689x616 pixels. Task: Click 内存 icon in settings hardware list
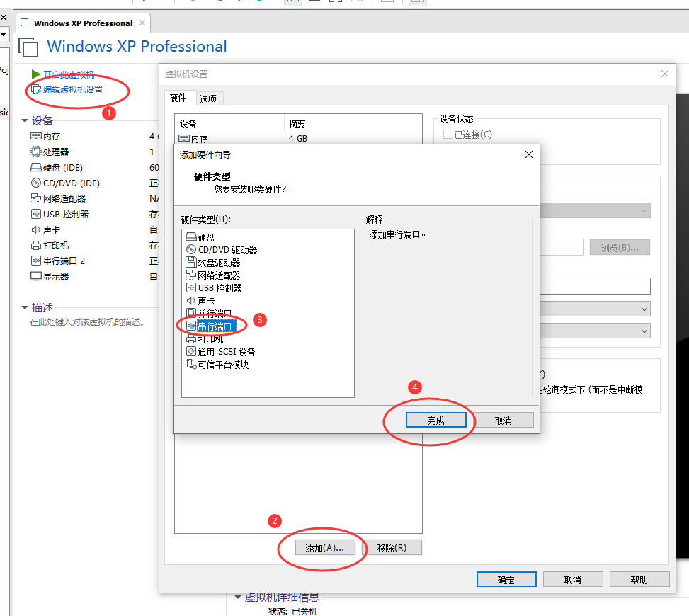(184, 138)
